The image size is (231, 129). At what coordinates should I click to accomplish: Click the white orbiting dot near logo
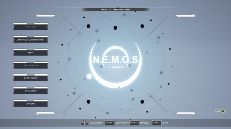(x=89, y=76)
